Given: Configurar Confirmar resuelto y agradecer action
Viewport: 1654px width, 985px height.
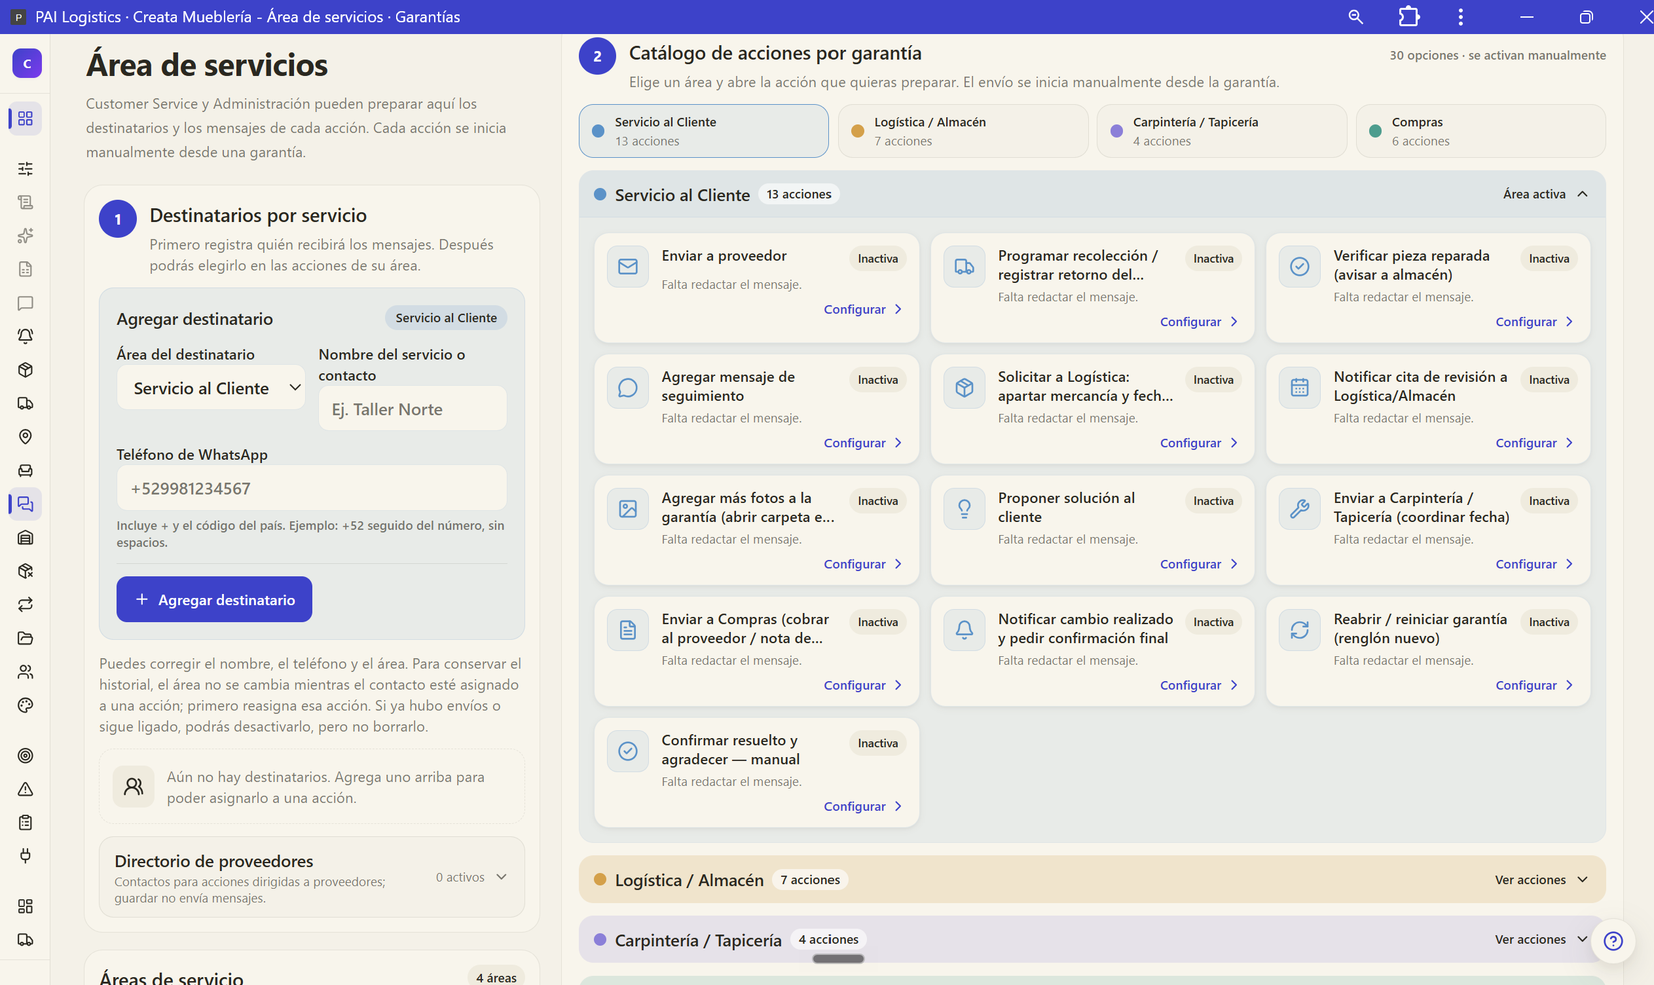Looking at the screenshot, I should (x=863, y=806).
